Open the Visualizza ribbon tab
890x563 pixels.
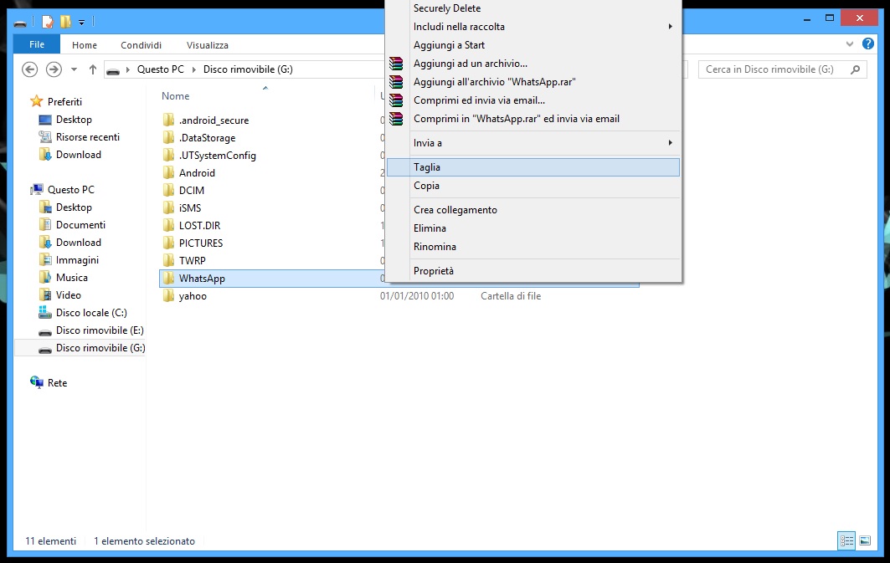click(207, 45)
